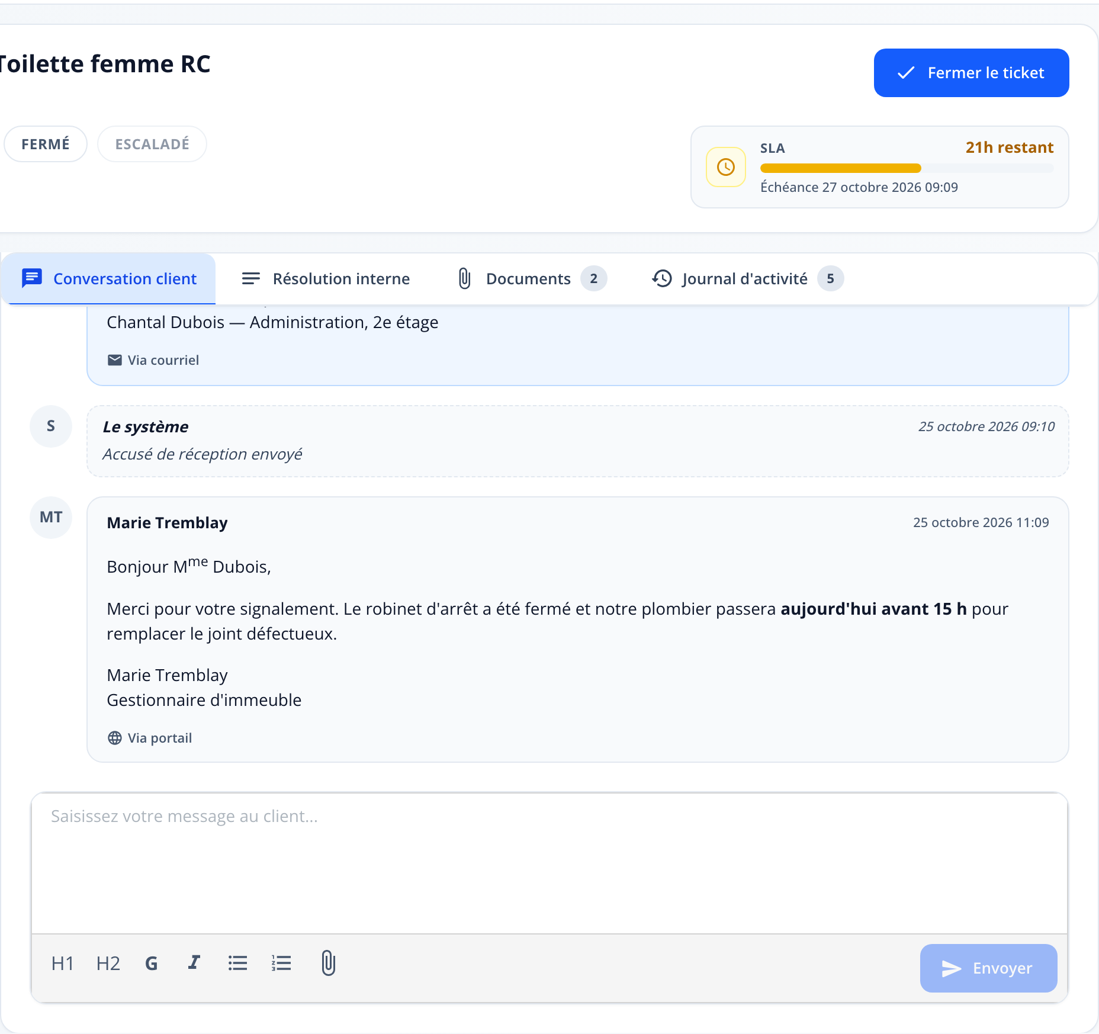
Task: Click the Fermer le ticket button
Action: [x=971, y=73]
